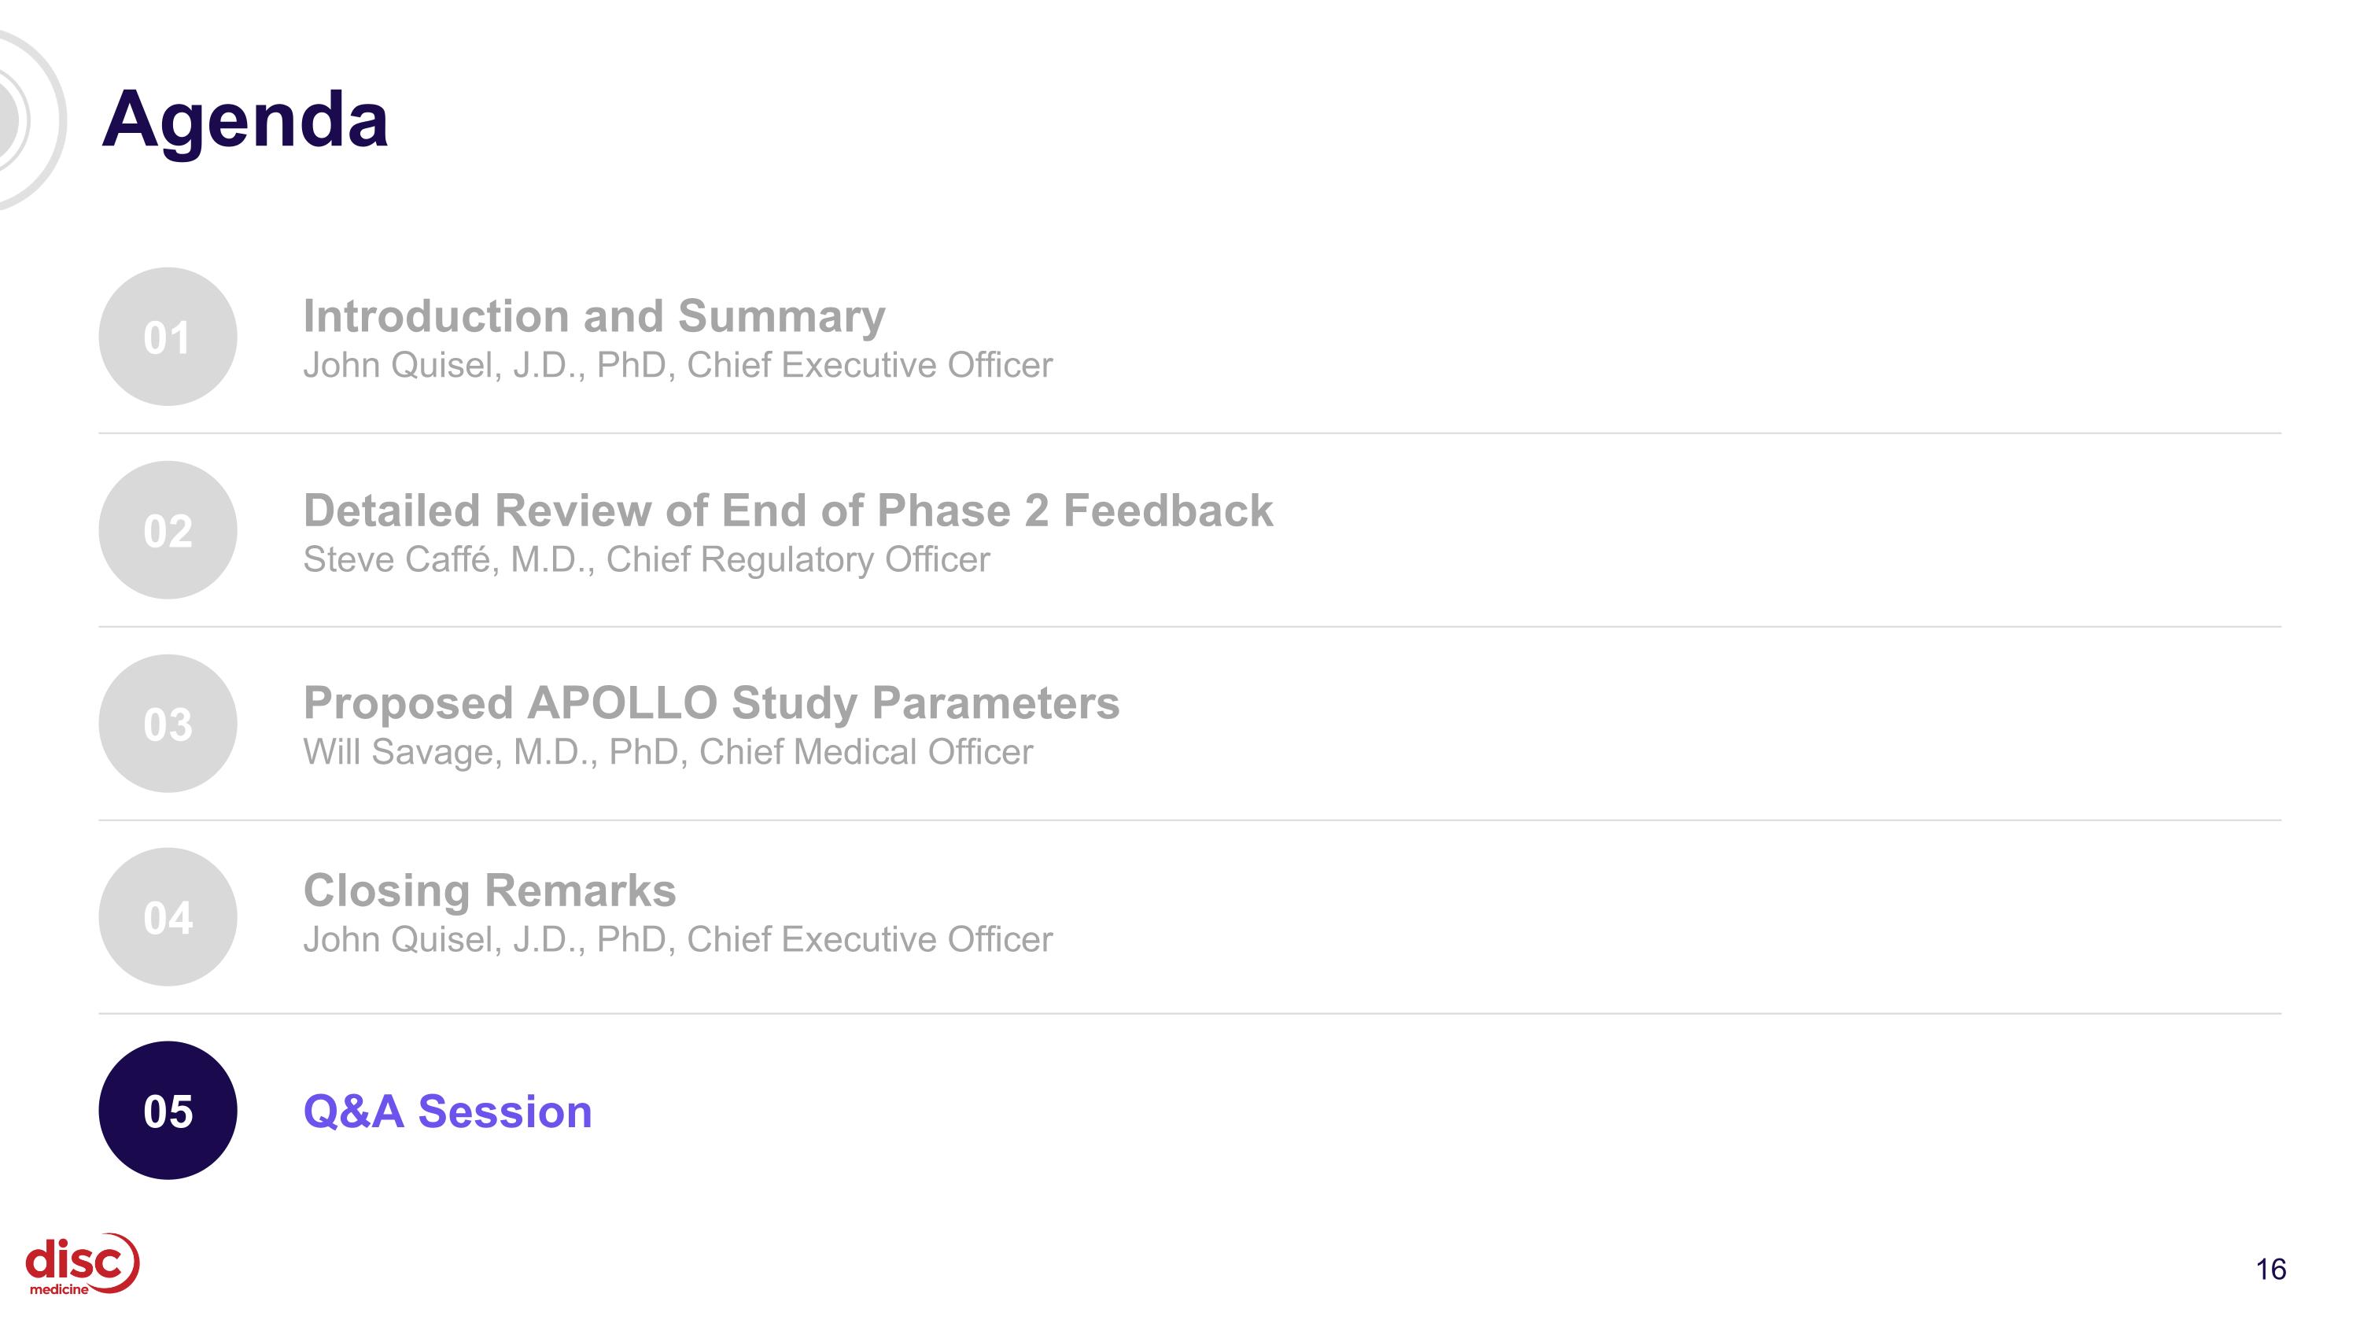Open Introduction and Summary heading
Viewport: 2360px width, 1327px height.
[595, 316]
